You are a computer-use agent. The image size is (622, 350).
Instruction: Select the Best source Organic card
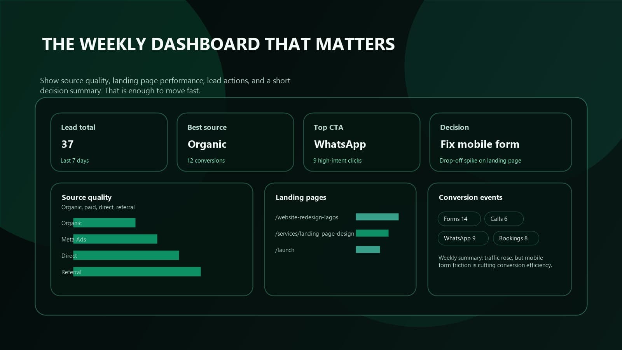tap(235, 142)
